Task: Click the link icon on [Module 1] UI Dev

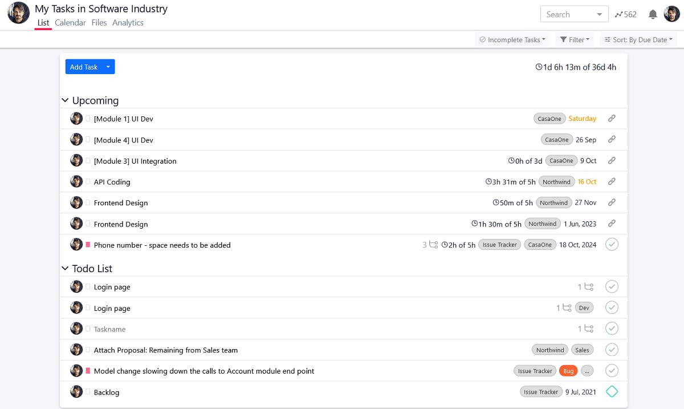Action: pyautogui.click(x=612, y=118)
